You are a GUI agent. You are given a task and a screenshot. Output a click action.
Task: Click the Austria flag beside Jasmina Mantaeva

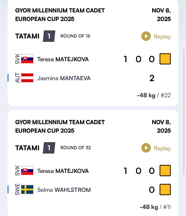tap(27, 78)
